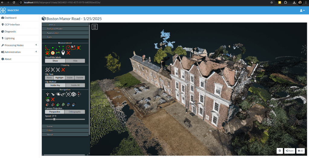Remove all measurements with red X
The height and width of the screenshot is (158, 309).
coord(68,53)
